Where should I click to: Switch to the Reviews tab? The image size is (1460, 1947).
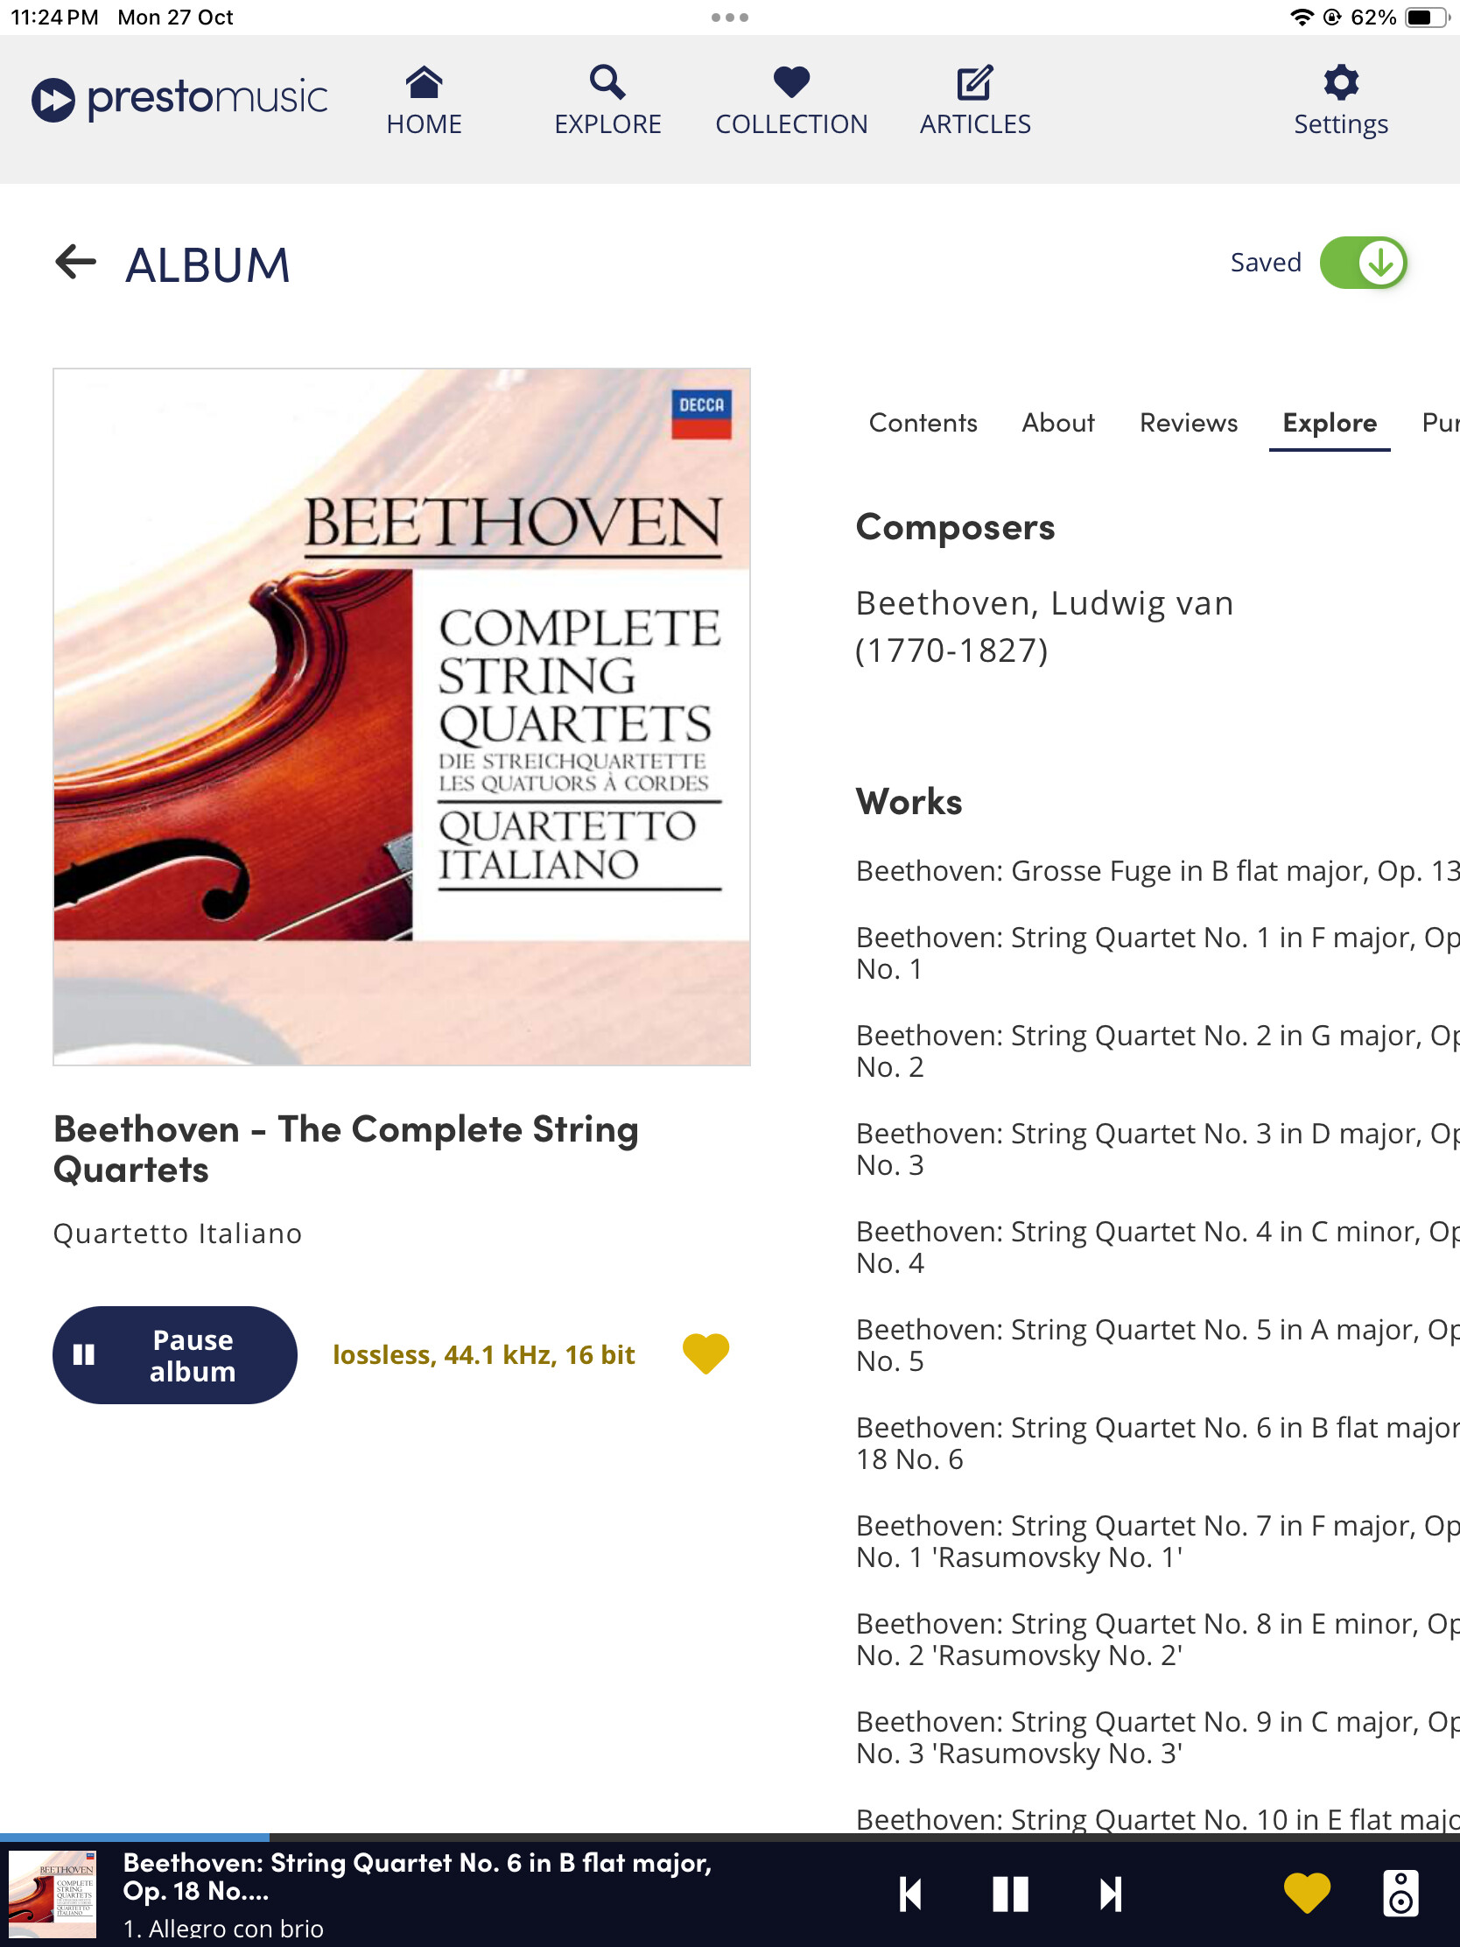click(1187, 424)
